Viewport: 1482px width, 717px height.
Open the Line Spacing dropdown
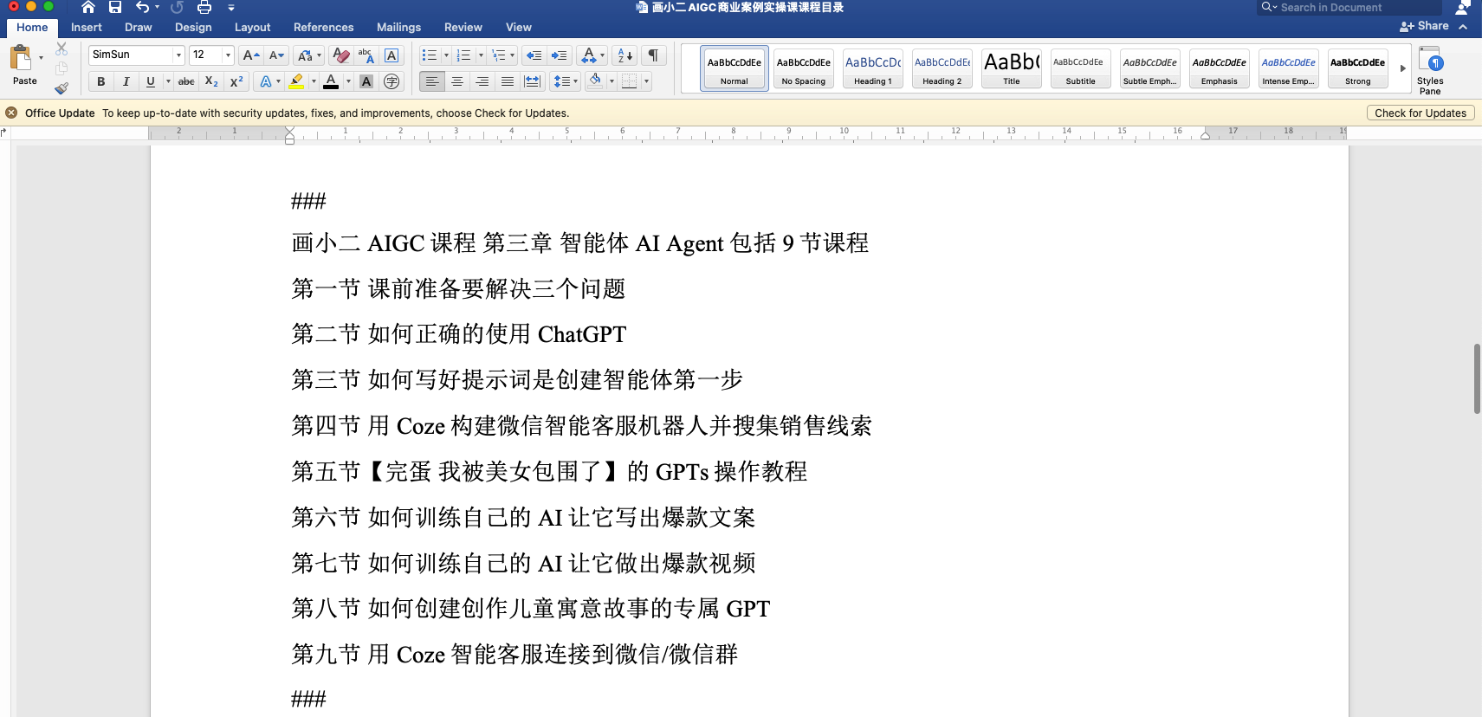[566, 81]
